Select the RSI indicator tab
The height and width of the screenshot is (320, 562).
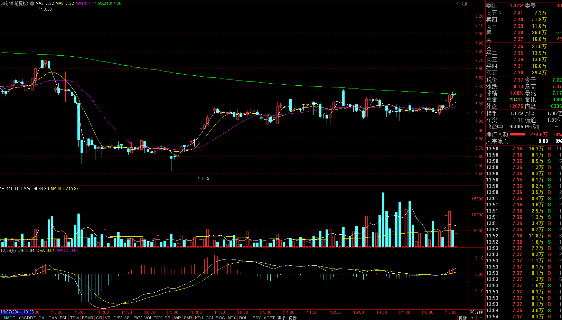(x=168, y=318)
